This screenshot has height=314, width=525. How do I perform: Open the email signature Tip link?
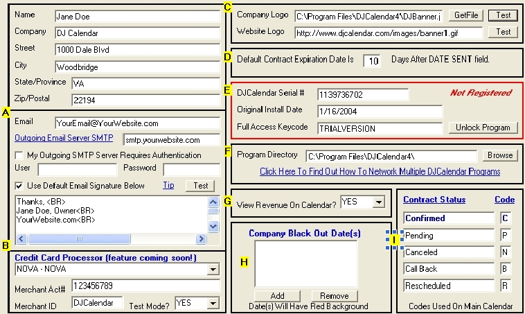coord(168,185)
